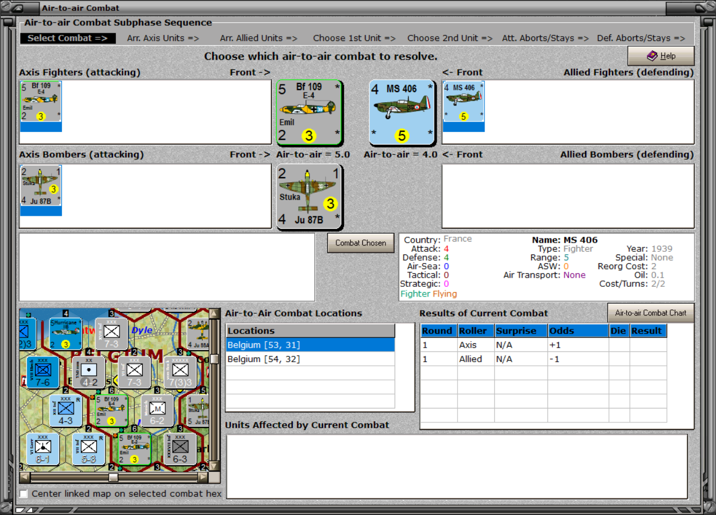This screenshot has width=716, height=515.
Task: Click the -1 odds cell
Action: coord(578,359)
